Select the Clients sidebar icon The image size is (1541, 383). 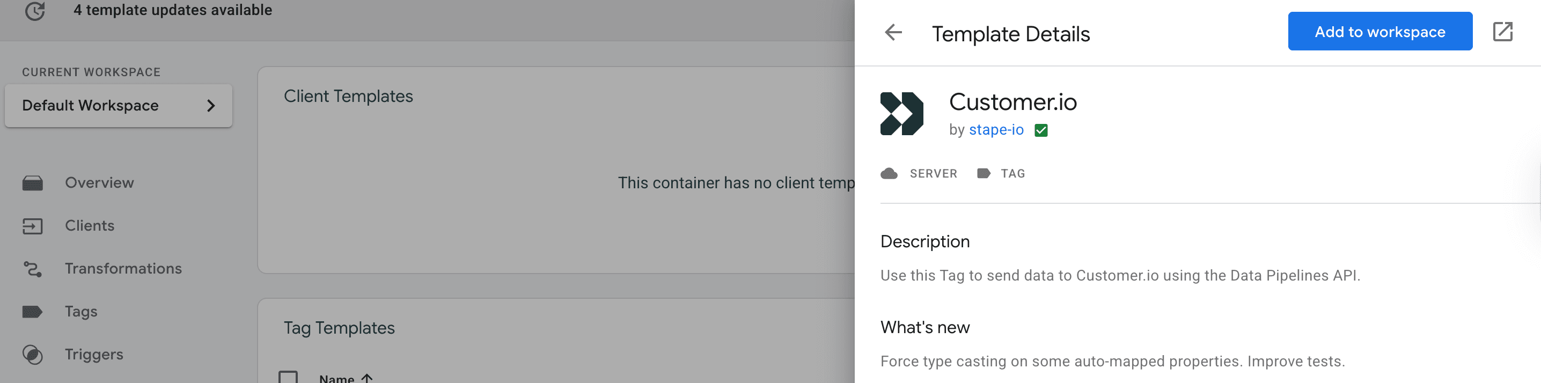[x=33, y=226]
